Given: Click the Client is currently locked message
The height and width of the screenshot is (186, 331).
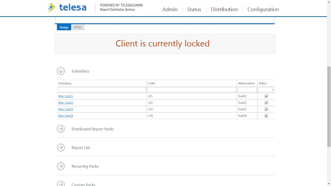Looking at the screenshot, I should point(162,43).
